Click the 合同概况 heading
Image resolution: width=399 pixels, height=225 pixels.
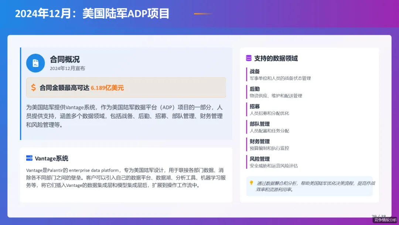click(65, 59)
